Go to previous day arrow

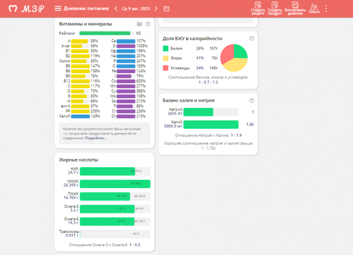coord(116,8)
